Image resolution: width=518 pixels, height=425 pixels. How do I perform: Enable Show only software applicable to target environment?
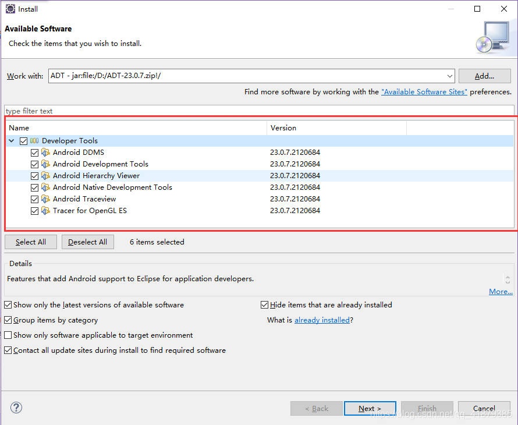8,335
